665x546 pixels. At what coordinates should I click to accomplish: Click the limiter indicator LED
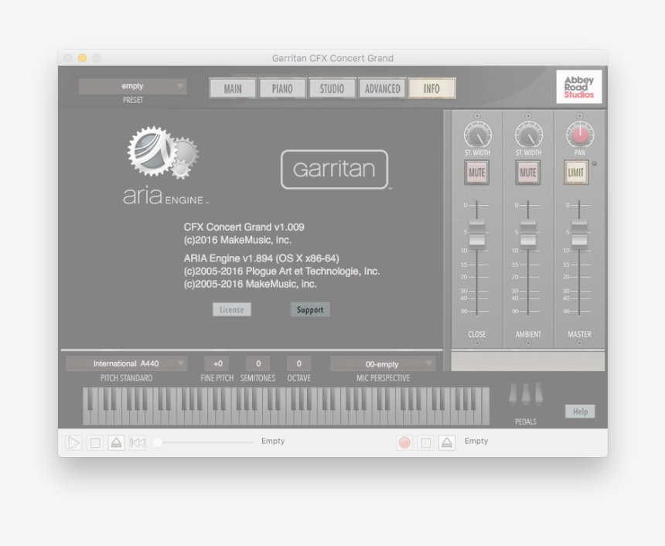pos(595,163)
